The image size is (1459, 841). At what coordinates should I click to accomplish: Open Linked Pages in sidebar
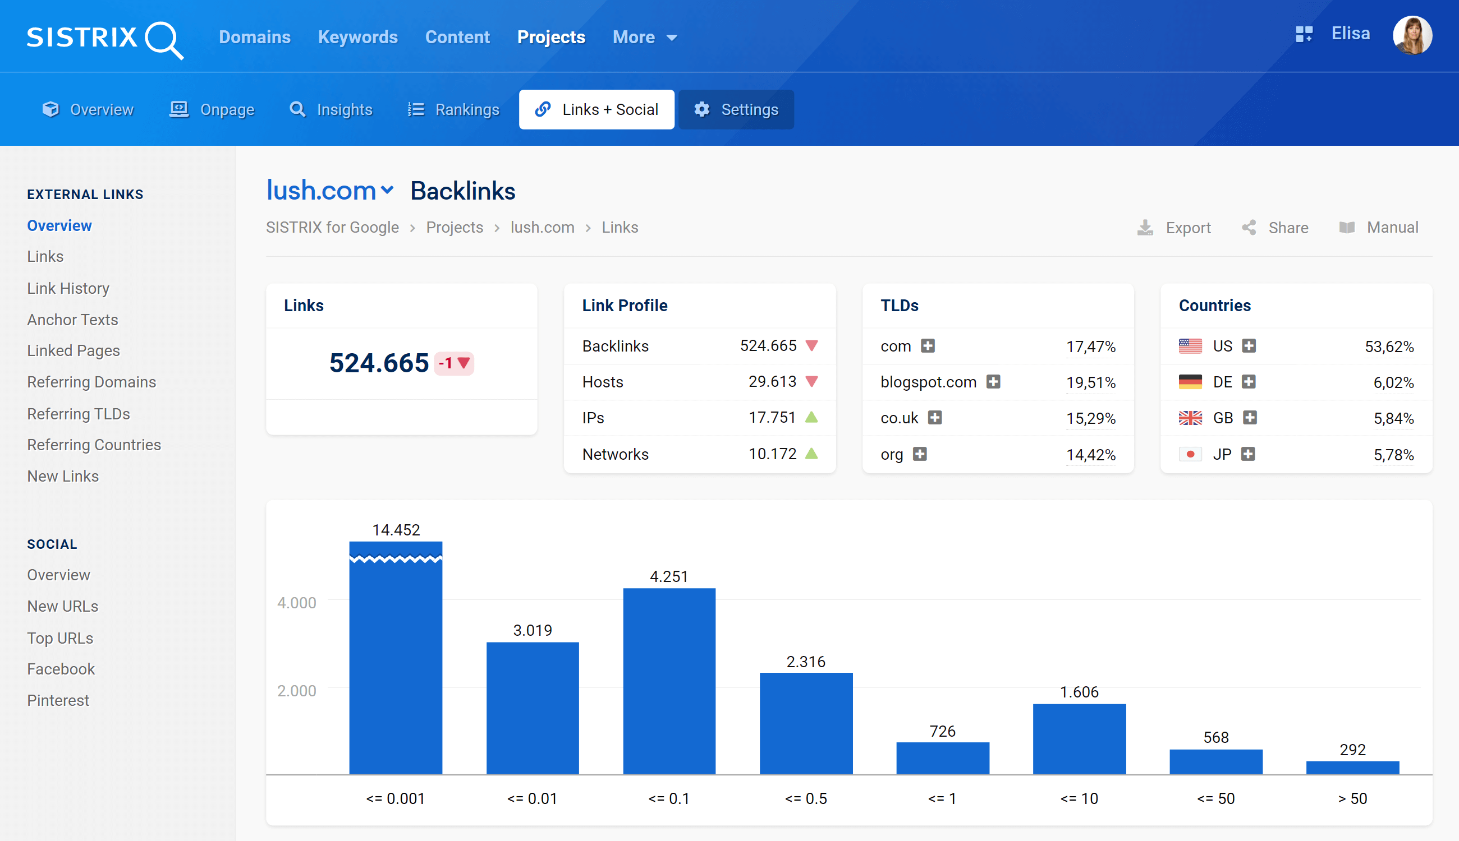[x=74, y=350]
